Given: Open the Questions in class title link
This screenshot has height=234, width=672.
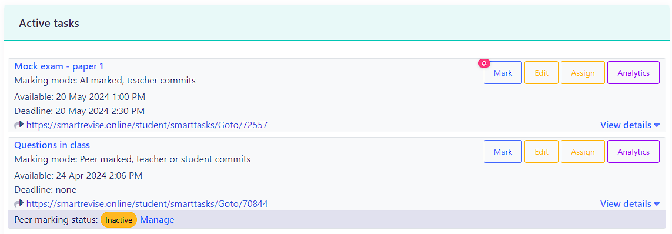Looking at the screenshot, I should tap(52, 145).
